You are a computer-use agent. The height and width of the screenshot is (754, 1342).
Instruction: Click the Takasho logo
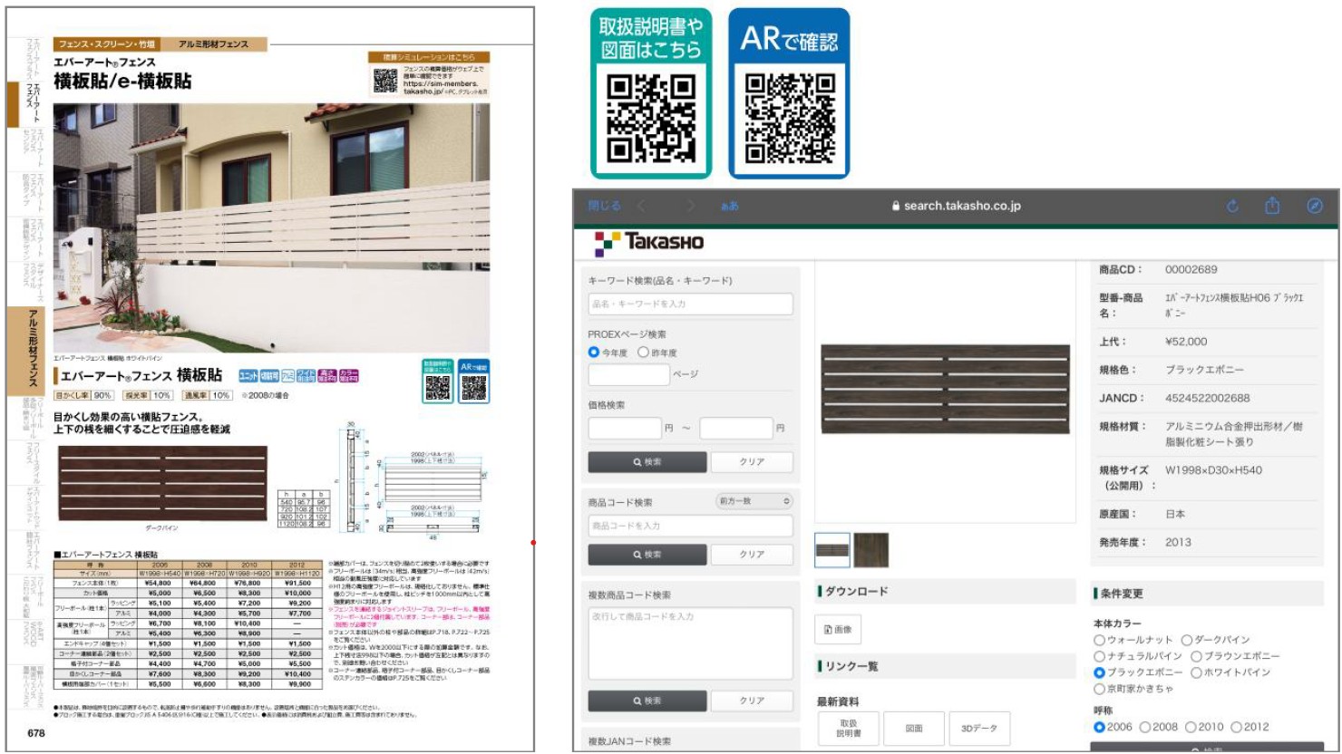(649, 242)
